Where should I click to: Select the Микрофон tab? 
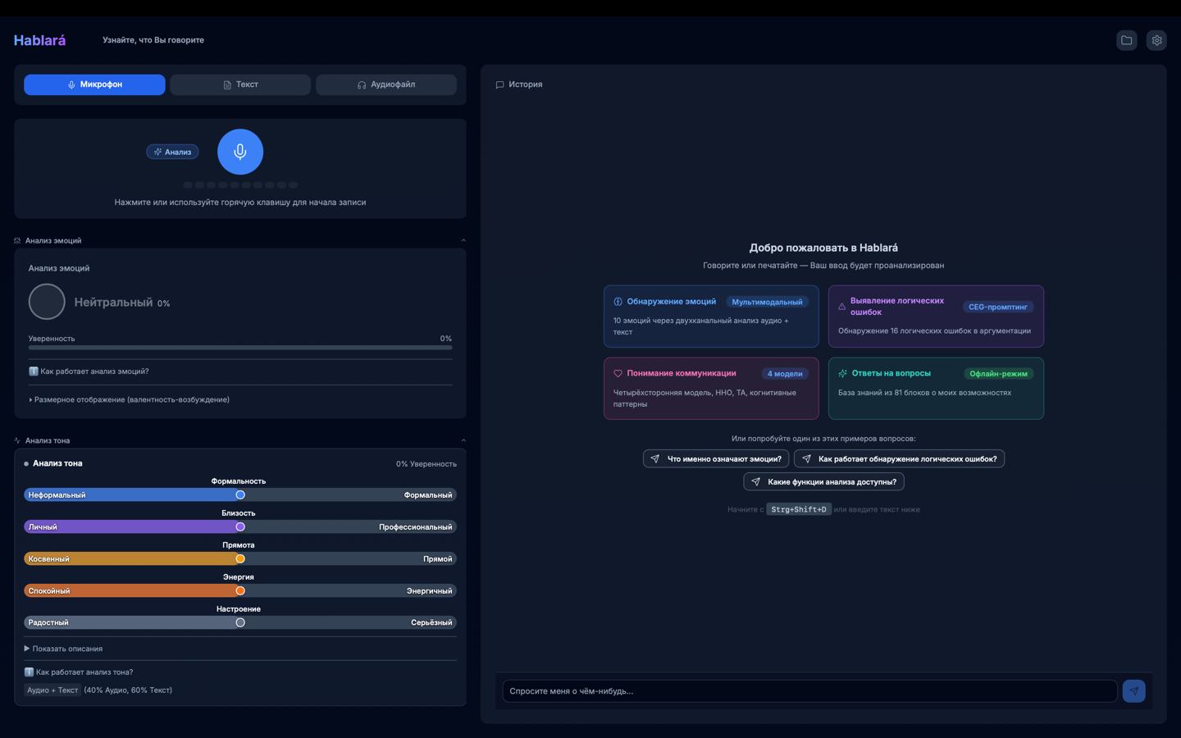tap(94, 84)
